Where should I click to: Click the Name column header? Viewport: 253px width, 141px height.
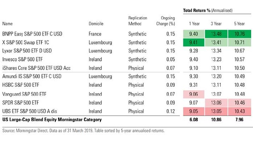[x=7, y=24]
